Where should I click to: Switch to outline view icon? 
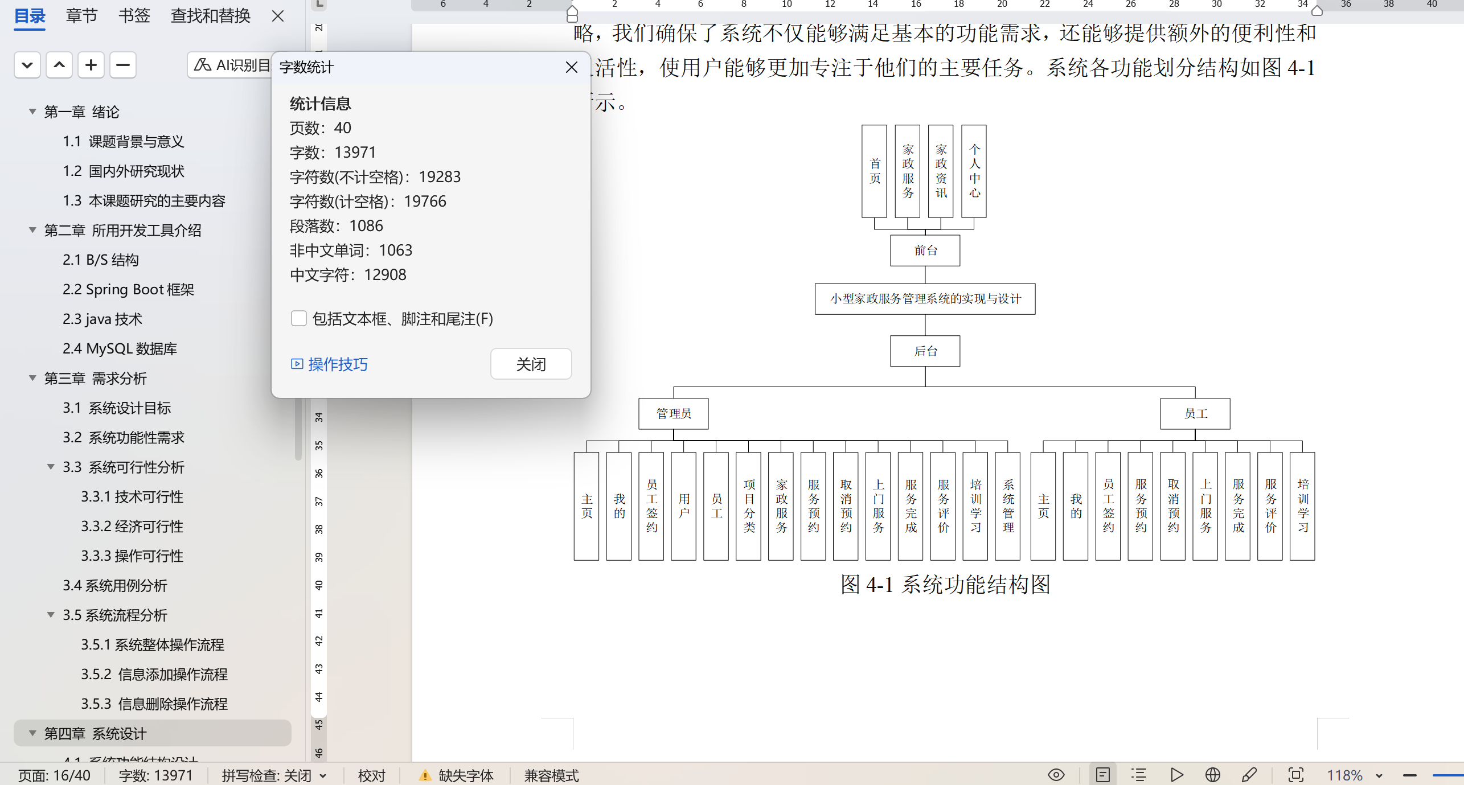pos(1139,775)
